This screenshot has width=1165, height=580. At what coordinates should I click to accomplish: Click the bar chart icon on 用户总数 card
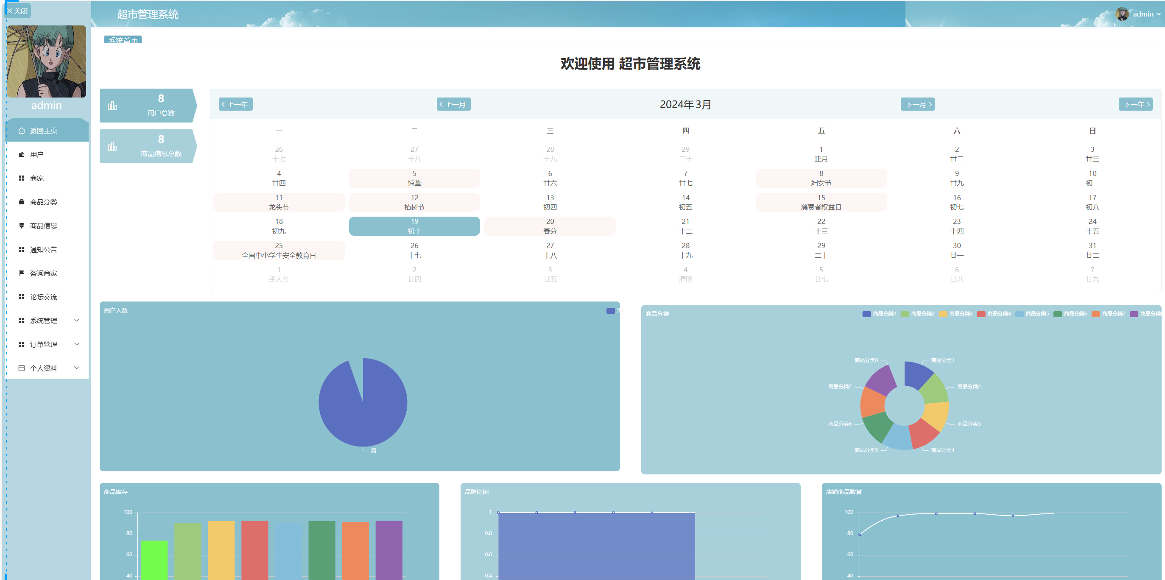click(x=112, y=106)
